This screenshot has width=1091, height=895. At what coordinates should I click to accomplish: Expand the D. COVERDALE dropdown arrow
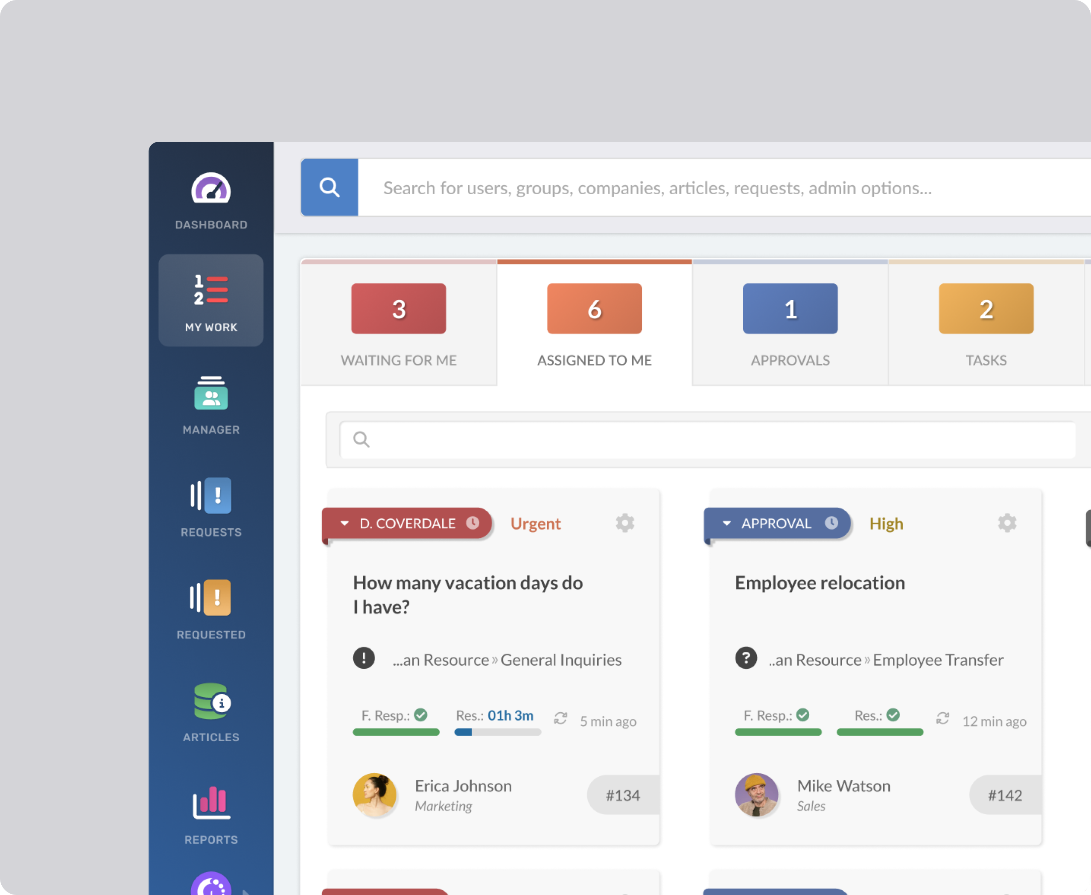tap(344, 523)
